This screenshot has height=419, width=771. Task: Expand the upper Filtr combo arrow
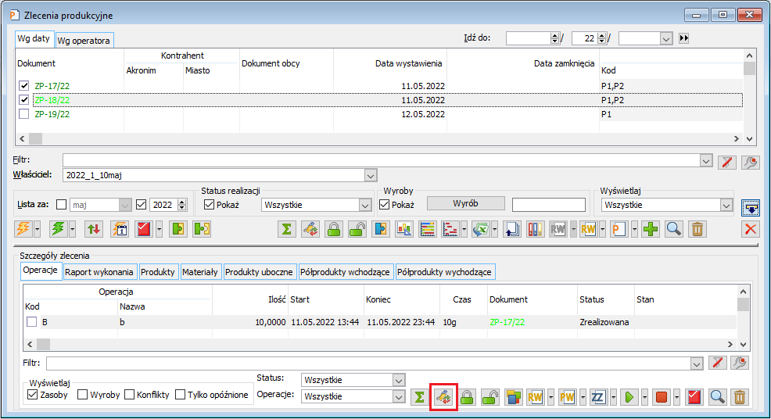click(706, 160)
